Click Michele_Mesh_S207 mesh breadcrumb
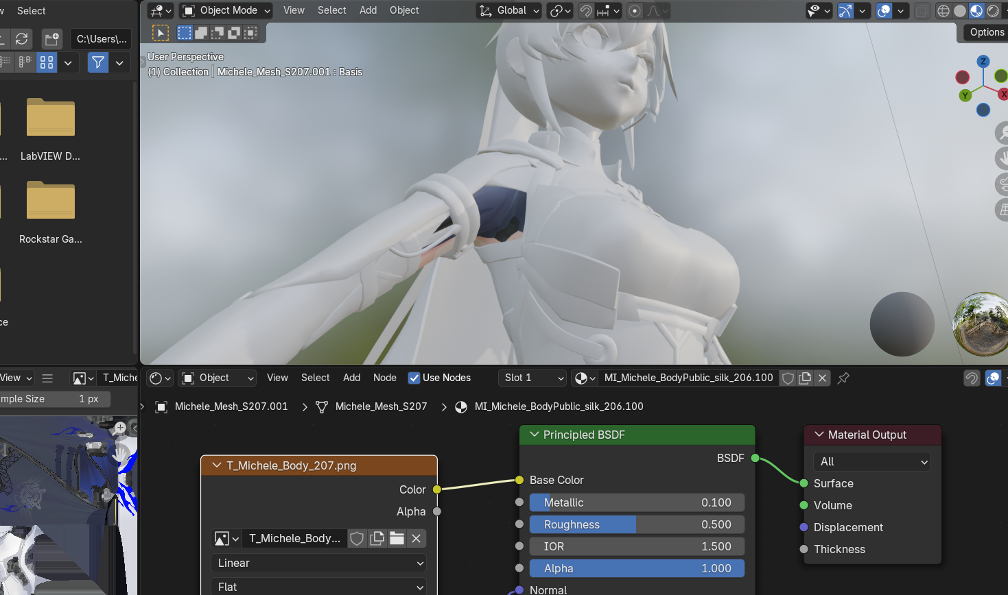 tap(381, 406)
